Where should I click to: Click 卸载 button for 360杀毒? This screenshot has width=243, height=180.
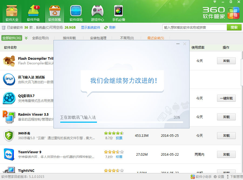(226, 136)
